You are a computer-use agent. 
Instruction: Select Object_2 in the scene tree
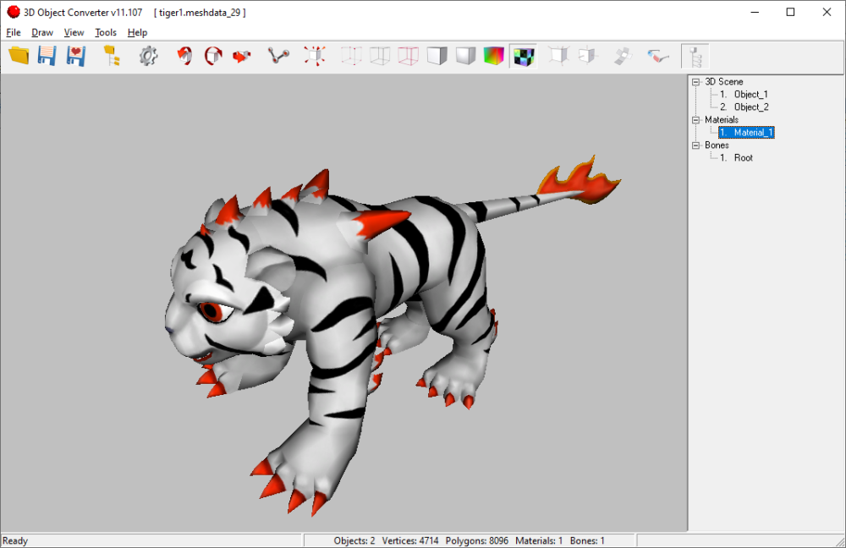pos(751,107)
